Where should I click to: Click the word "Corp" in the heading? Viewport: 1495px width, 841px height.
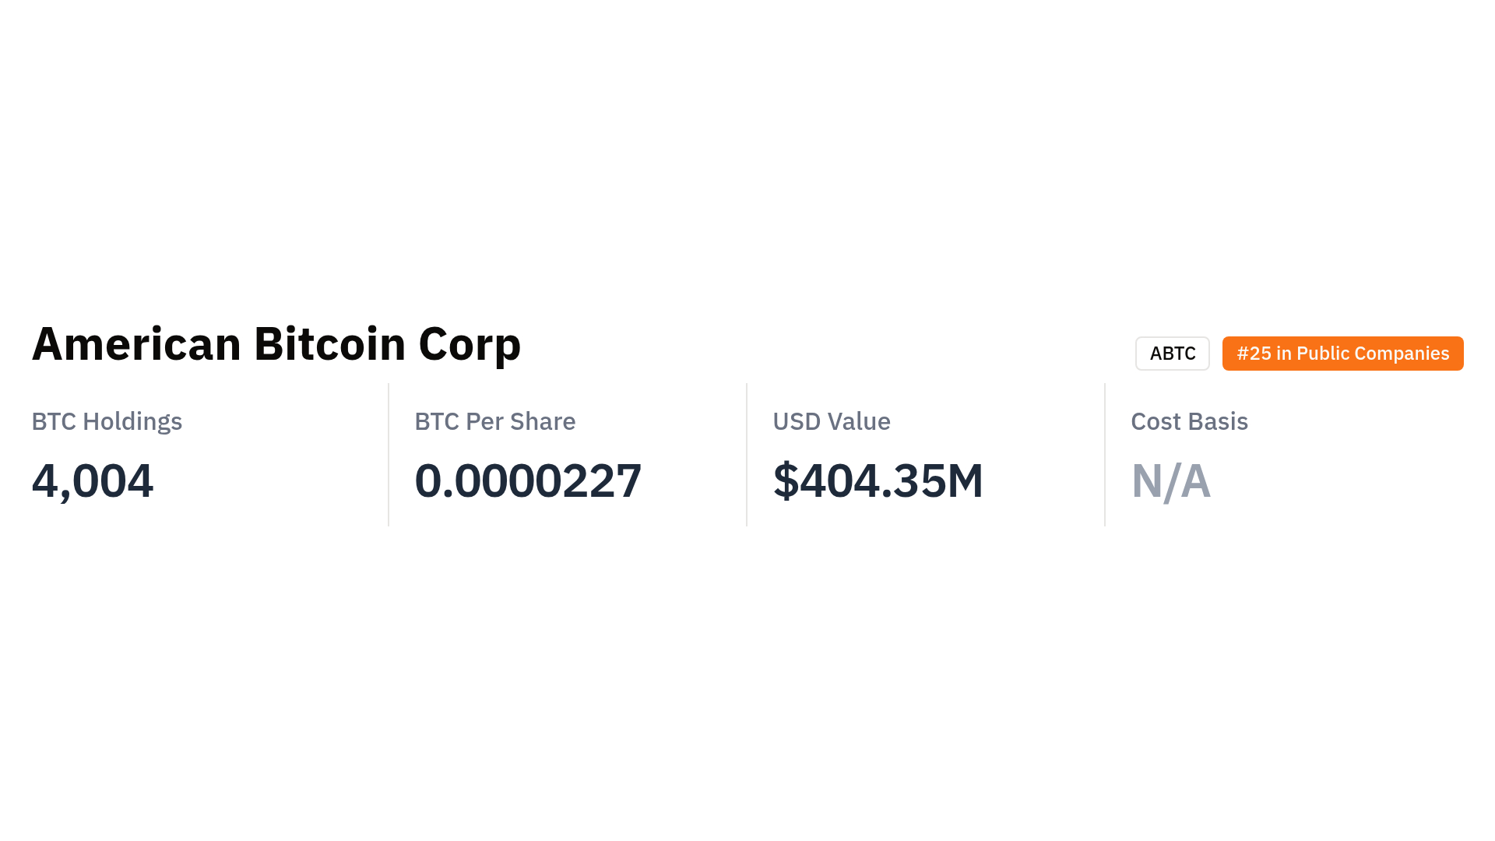(469, 344)
